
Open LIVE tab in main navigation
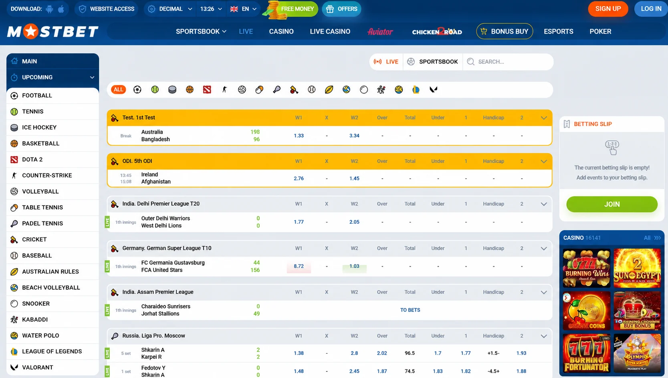pos(246,32)
